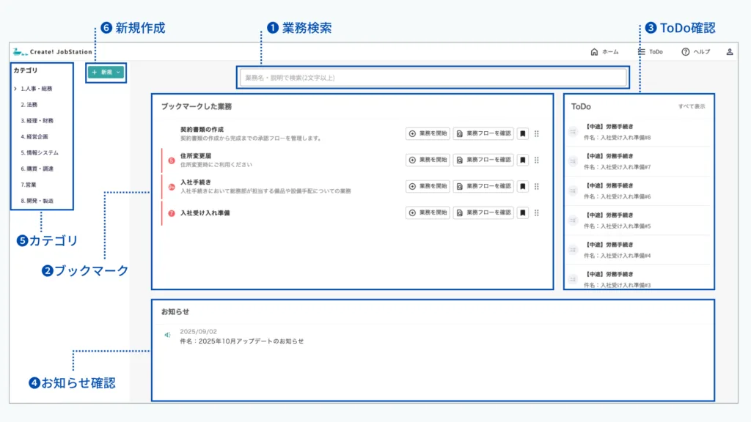Click 業務を開始 for 入社手続き
Image resolution: width=751 pixels, height=422 pixels.
tap(428, 186)
